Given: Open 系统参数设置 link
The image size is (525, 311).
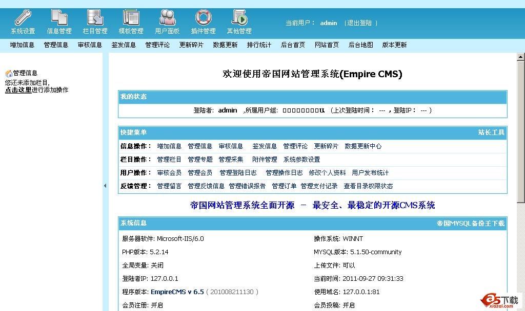Looking at the screenshot, I should (x=301, y=160).
